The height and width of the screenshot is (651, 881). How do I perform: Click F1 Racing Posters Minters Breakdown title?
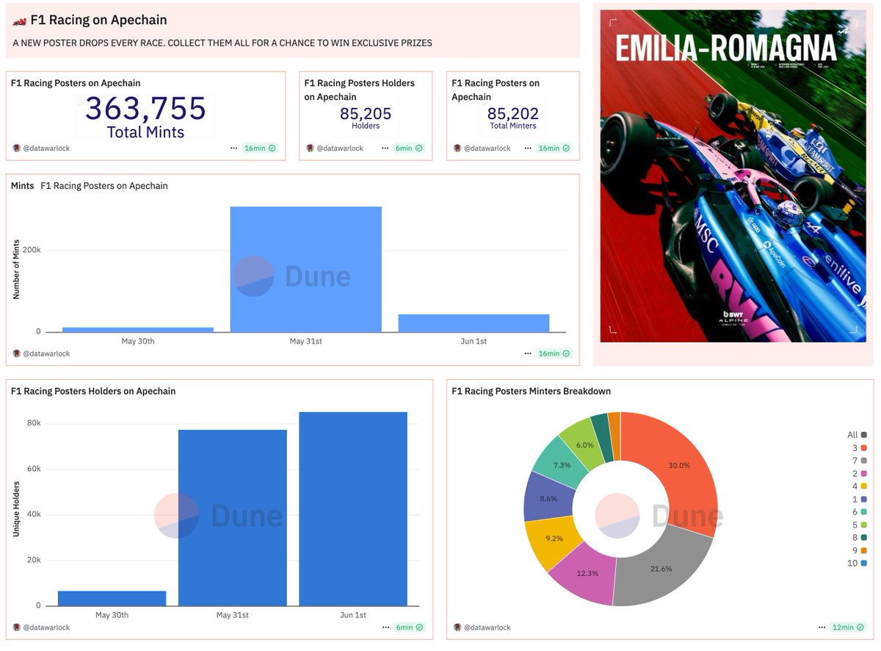pos(532,391)
